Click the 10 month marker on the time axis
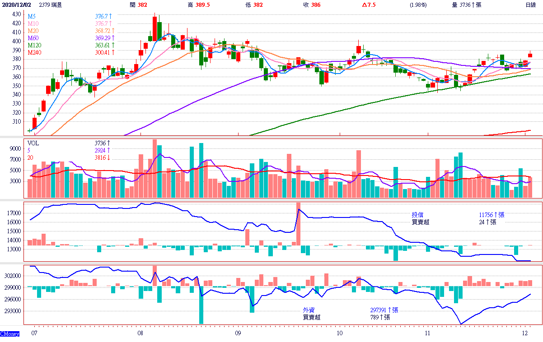The height and width of the screenshot is (342, 543). click(x=339, y=333)
